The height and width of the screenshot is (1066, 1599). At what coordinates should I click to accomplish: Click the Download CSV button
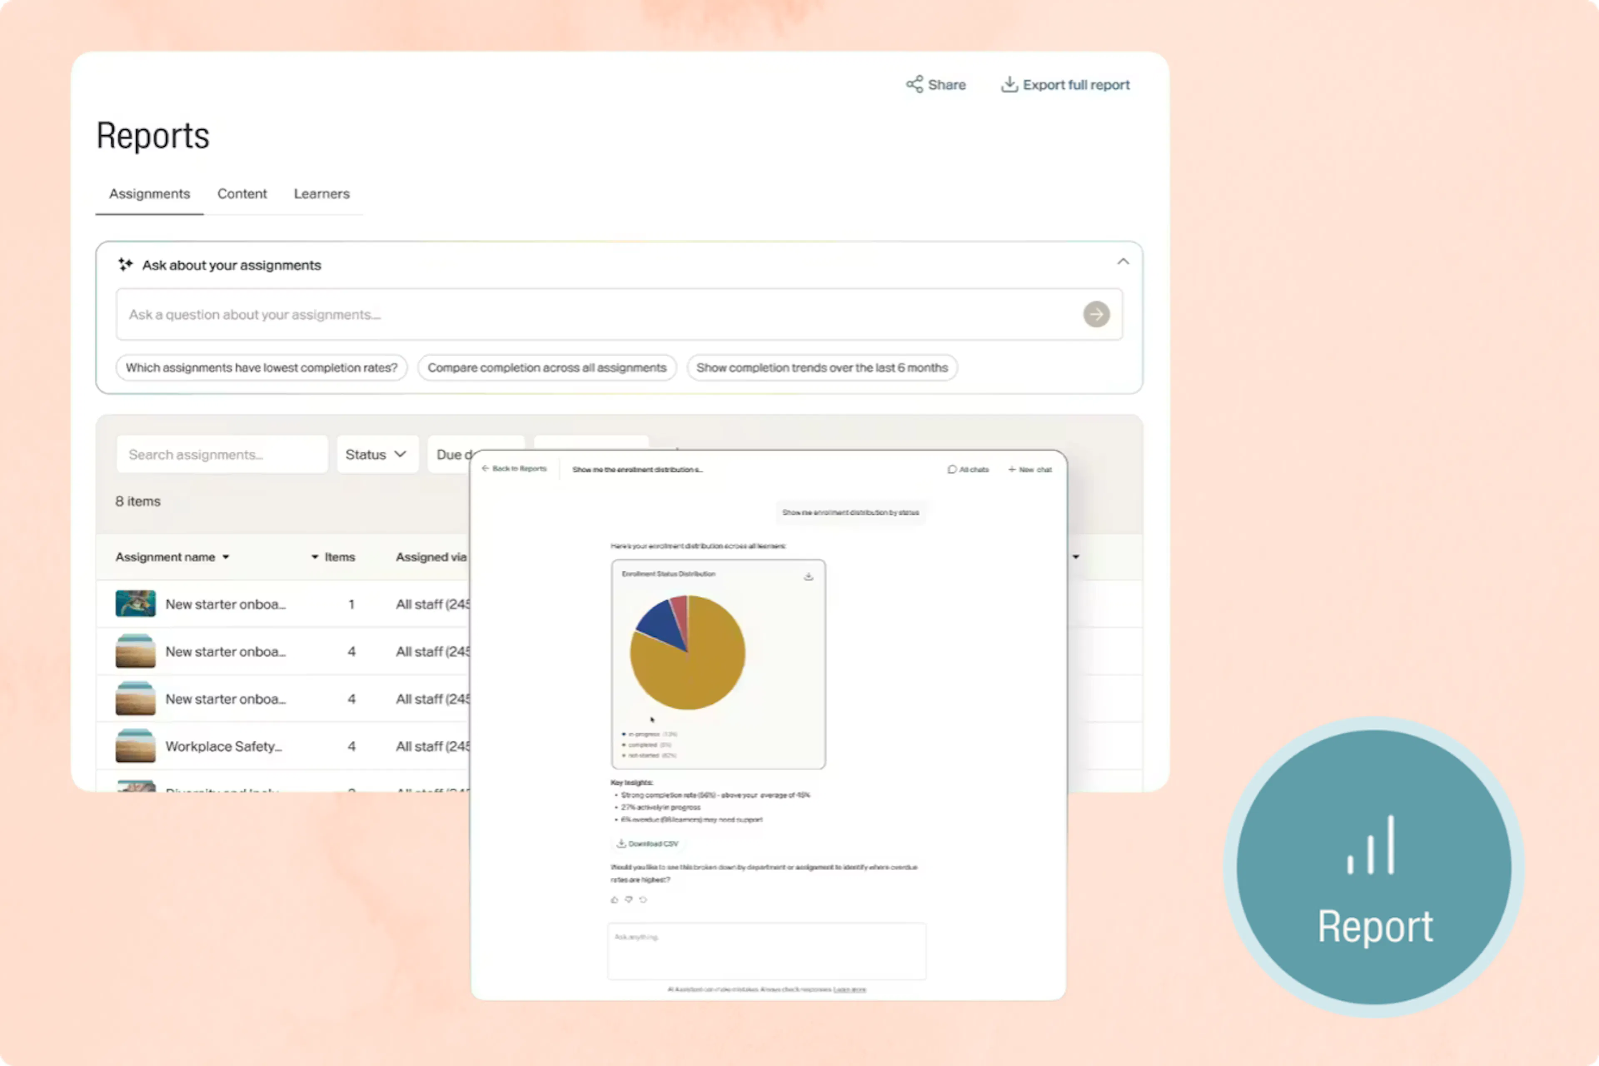coord(647,844)
